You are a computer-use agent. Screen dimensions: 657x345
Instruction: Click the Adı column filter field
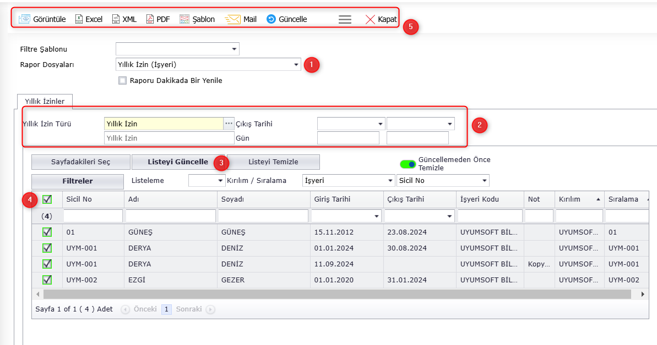pos(171,216)
